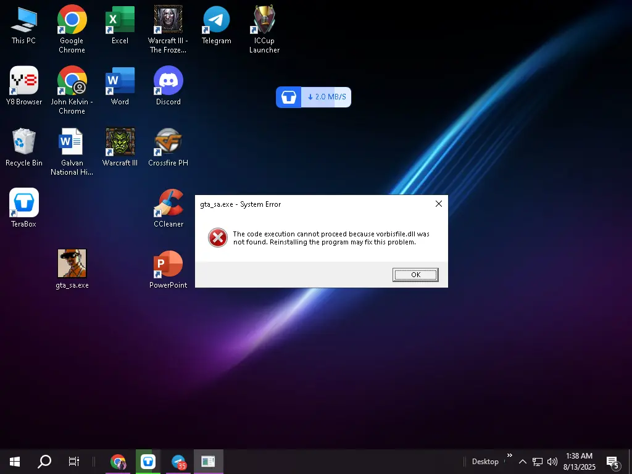Select the PowerPoint desktop shortcut
Viewport: 632px width, 474px height.
tap(168, 269)
